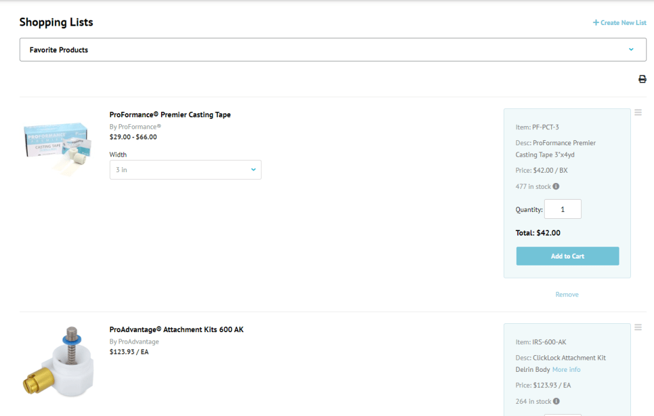
Task: Open ProFormance Premier Casting Tape product title
Action: coord(170,115)
